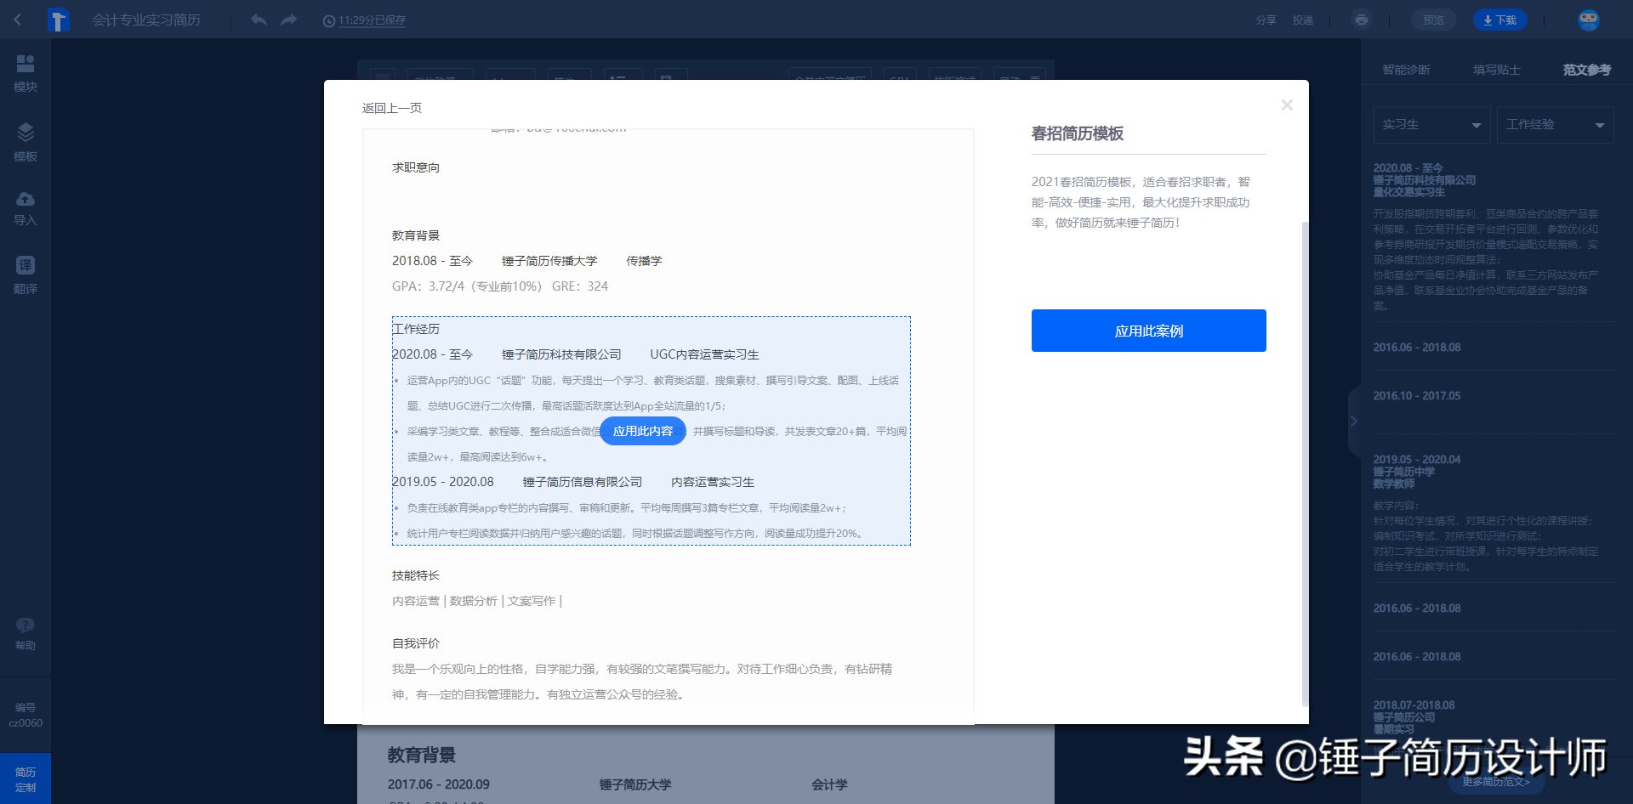Switch to the 智能诊断 tab
The height and width of the screenshot is (804, 1633).
click(x=1406, y=70)
